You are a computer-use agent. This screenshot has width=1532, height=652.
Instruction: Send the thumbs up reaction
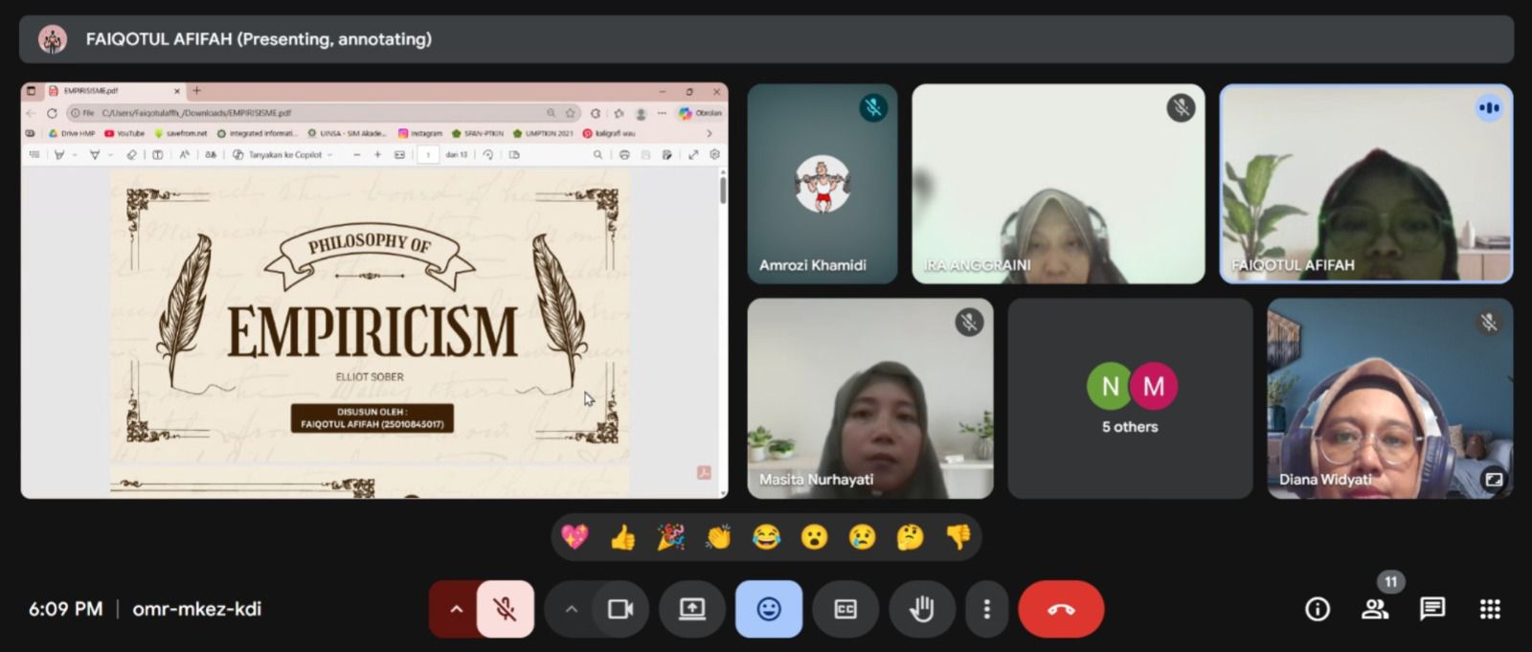622,538
